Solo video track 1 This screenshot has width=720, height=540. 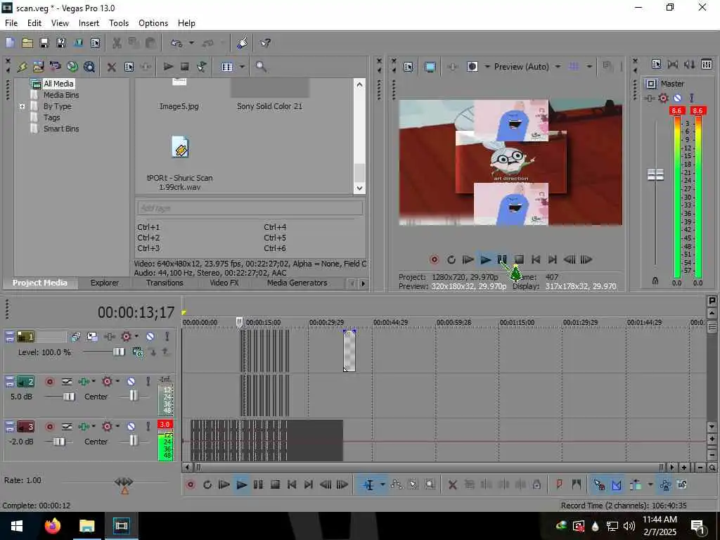point(167,337)
